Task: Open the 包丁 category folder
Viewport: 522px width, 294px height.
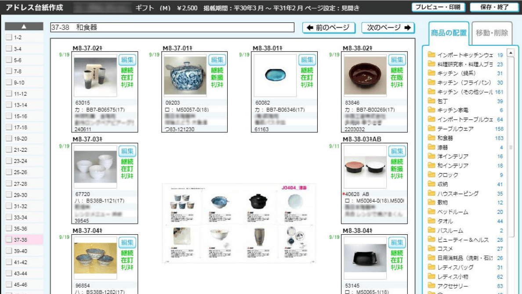Action: coord(431,101)
